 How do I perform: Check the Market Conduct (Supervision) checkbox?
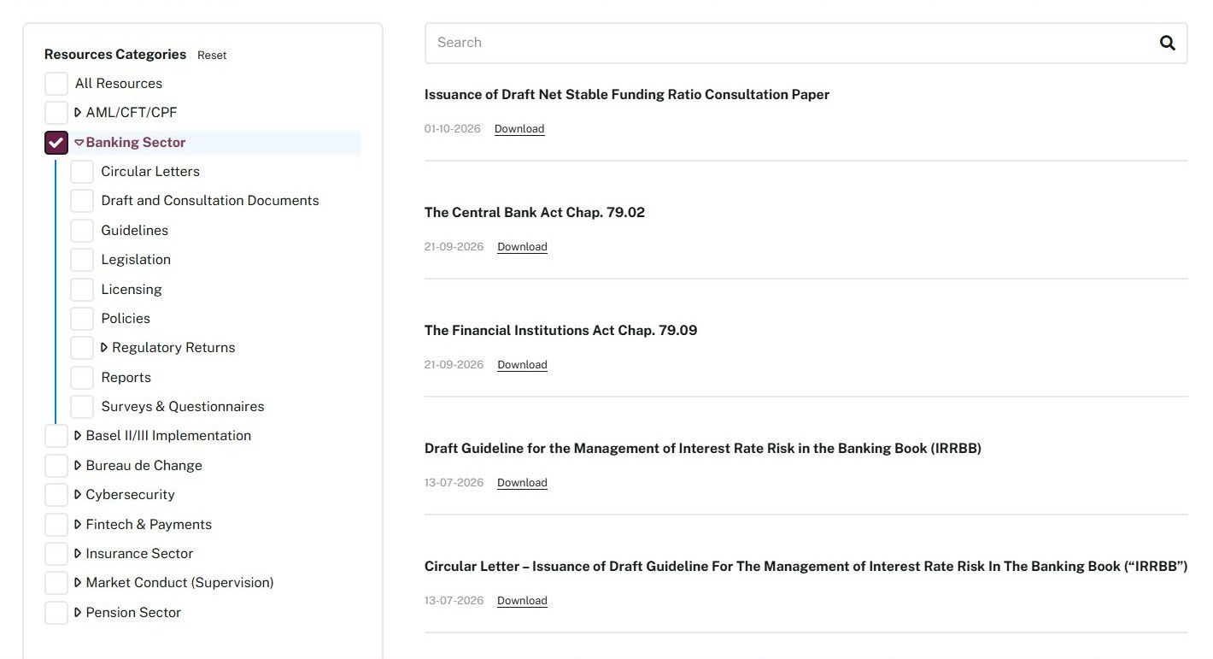tap(56, 583)
